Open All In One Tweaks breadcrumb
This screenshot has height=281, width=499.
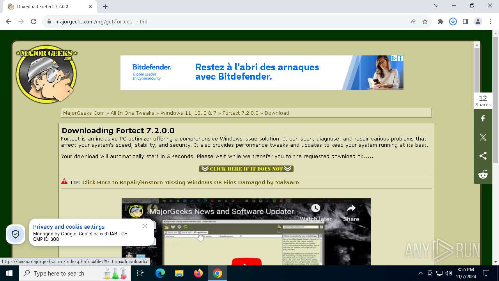pyautogui.click(x=132, y=113)
